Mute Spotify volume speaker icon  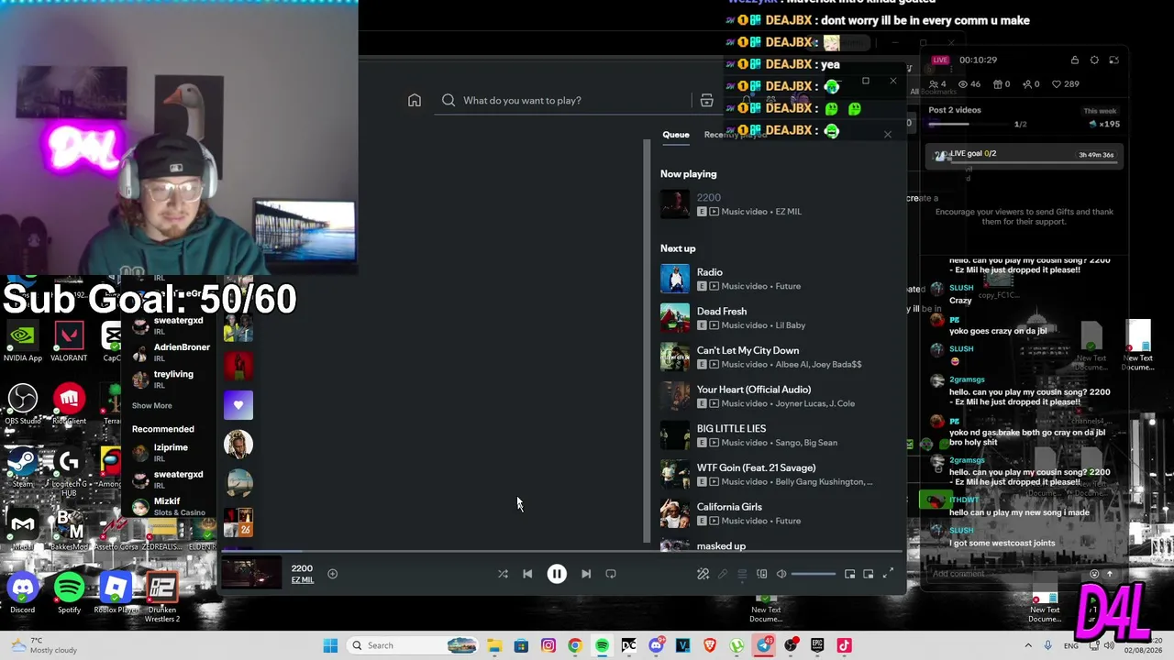tap(781, 574)
